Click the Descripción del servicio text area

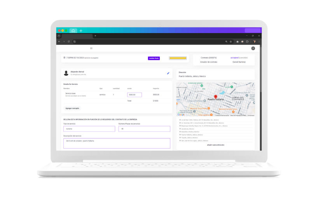pyautogui.click(x=117, y=143)
